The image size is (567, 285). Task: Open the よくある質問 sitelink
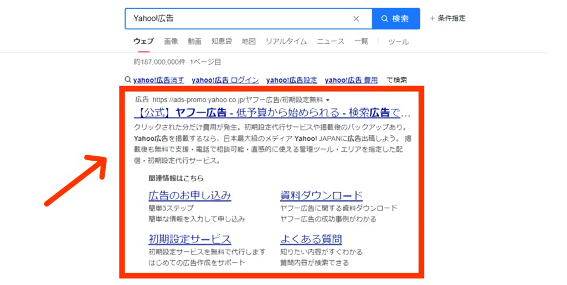click(311, 239)
